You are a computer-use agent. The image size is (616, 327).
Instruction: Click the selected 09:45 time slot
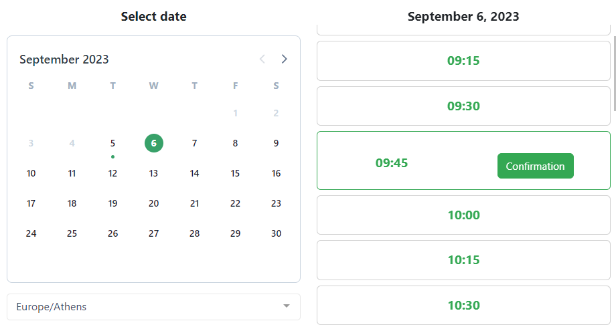coord(392,163)
